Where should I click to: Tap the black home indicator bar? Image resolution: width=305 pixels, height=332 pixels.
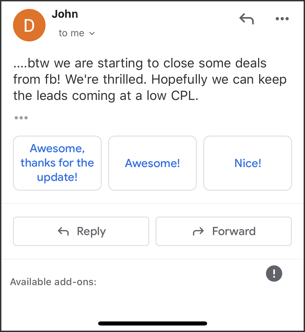[153, 323]
